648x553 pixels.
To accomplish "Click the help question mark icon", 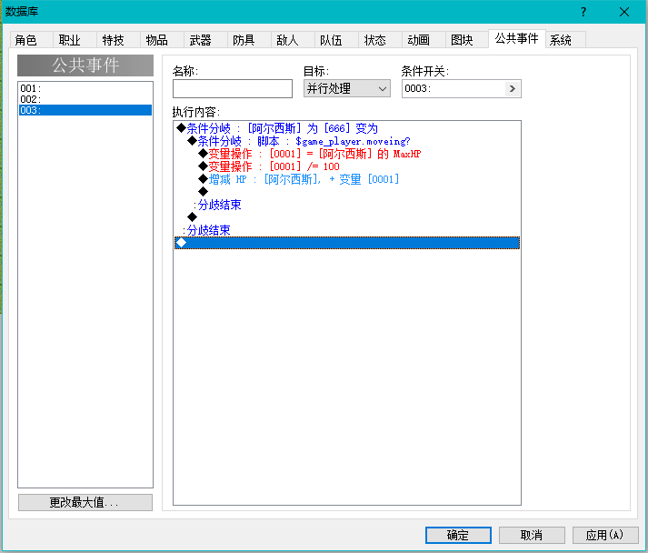I will pyautogui.click(x=583, y=12).
